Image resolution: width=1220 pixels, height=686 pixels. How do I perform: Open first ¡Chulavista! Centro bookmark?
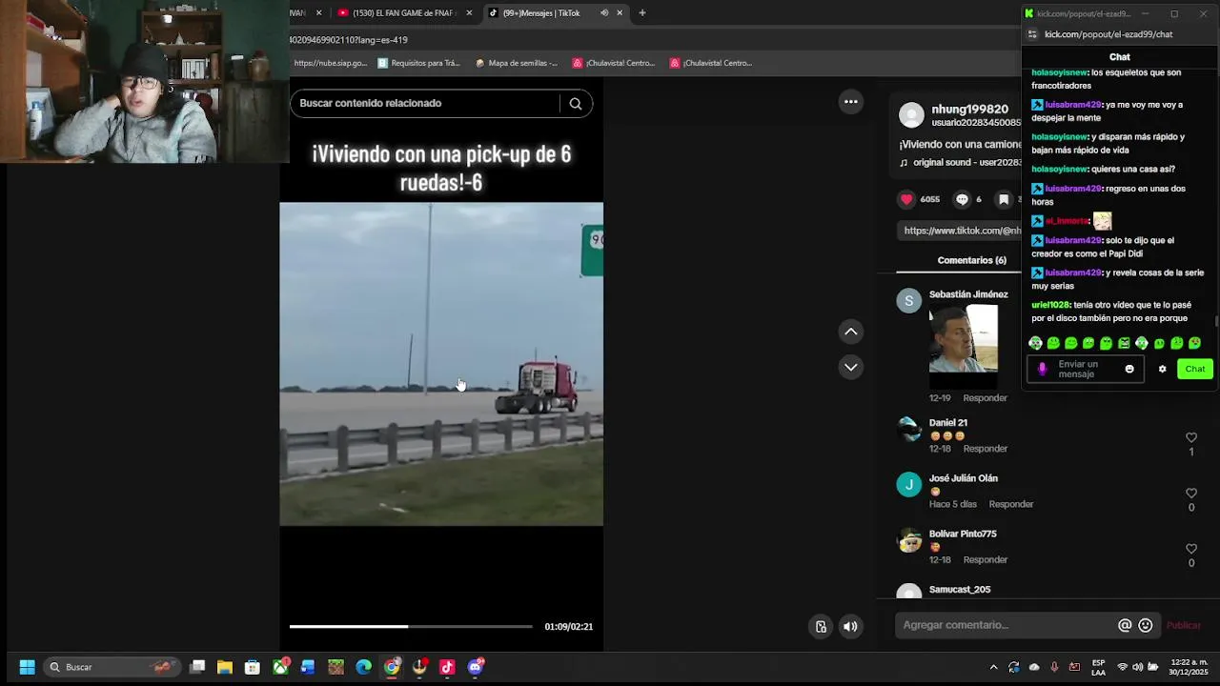pyautogui.click(x=614, y=63)
